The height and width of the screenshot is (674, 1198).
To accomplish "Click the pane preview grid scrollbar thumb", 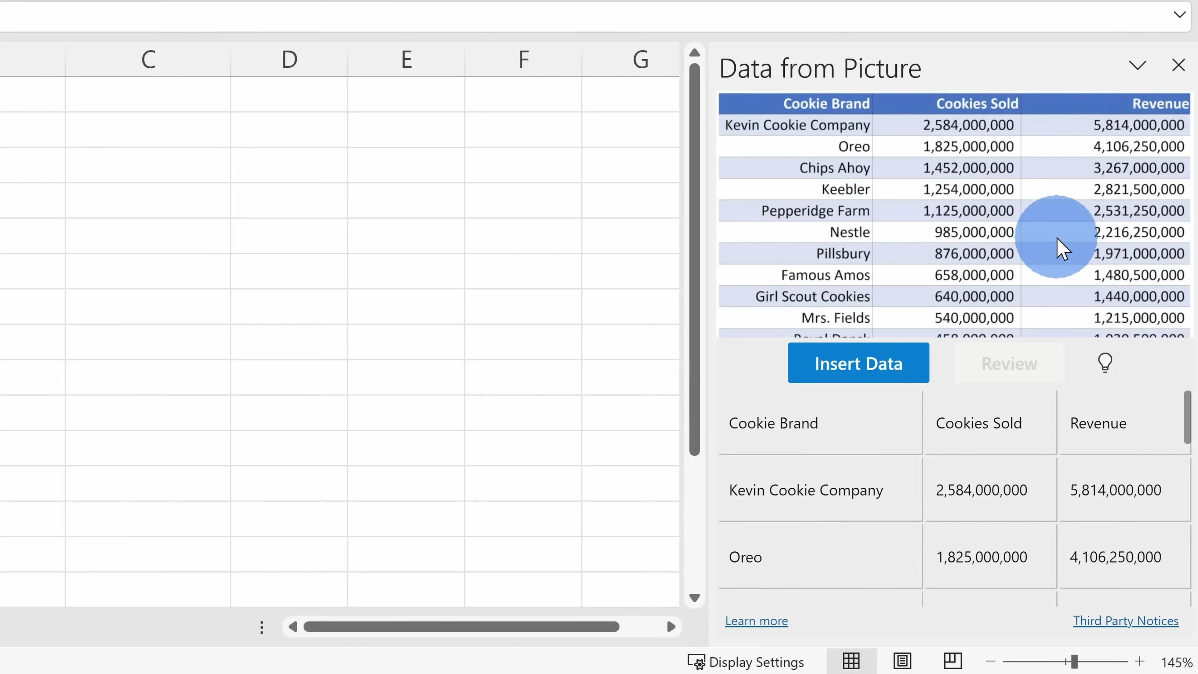I will 1187,417.
